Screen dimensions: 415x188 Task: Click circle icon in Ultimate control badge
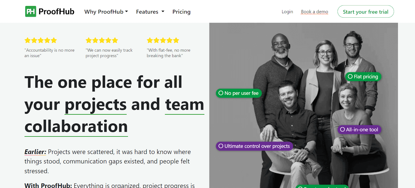[x=221, y=146]
